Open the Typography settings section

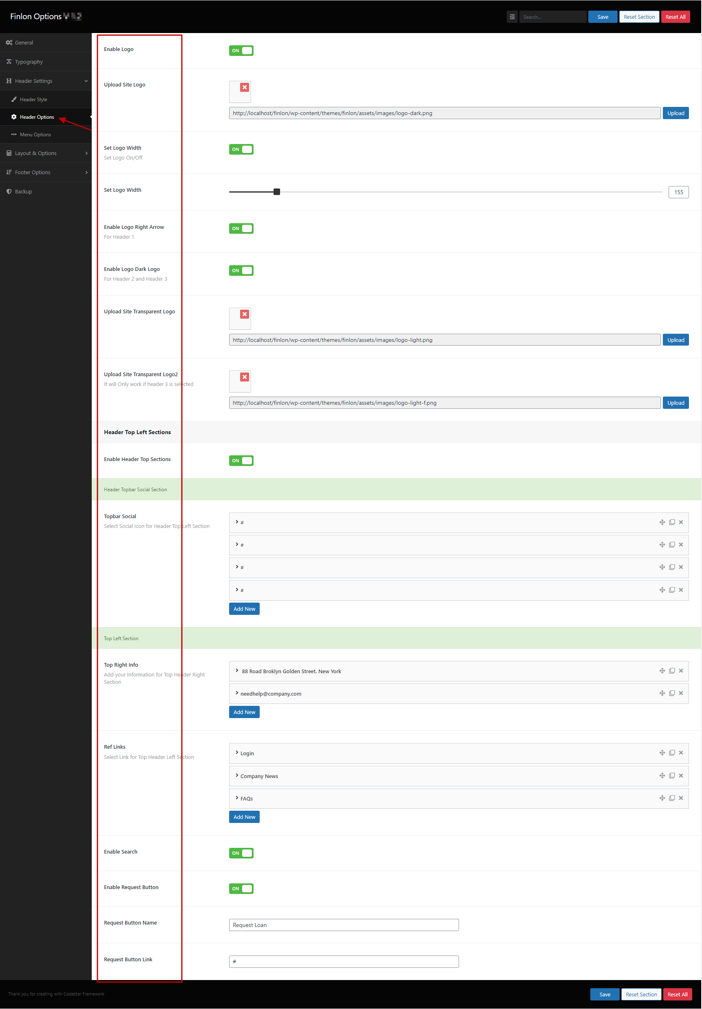pos(29,62)
